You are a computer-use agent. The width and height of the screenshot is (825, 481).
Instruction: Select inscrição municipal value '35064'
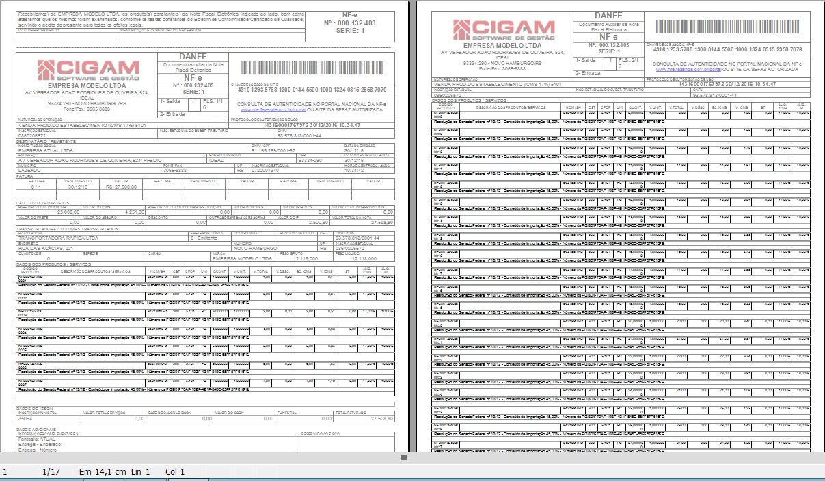[26, 418]
